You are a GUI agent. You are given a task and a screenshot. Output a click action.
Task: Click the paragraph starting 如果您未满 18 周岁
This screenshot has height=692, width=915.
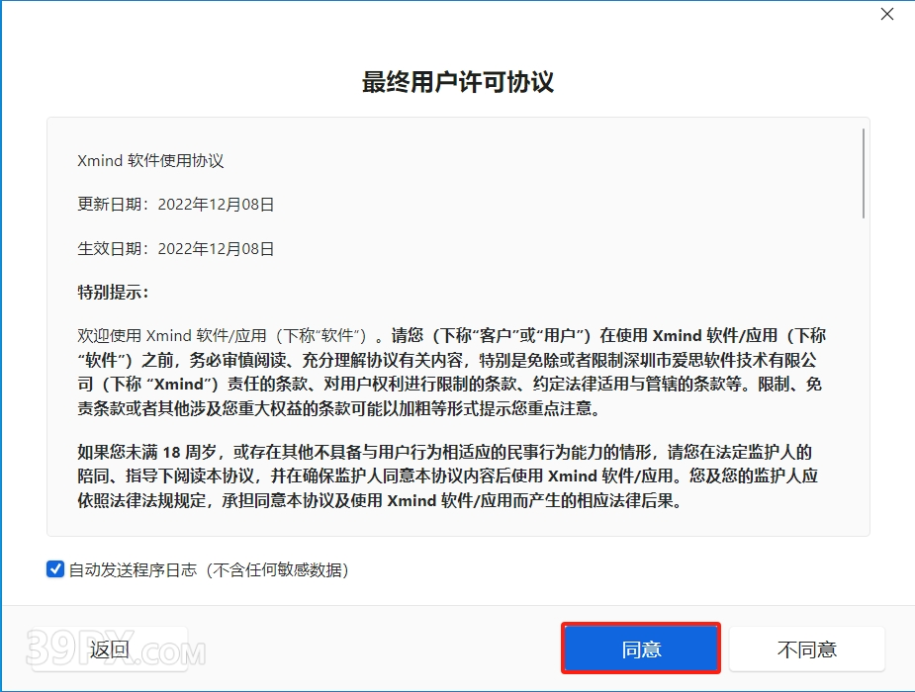[447, 476]
